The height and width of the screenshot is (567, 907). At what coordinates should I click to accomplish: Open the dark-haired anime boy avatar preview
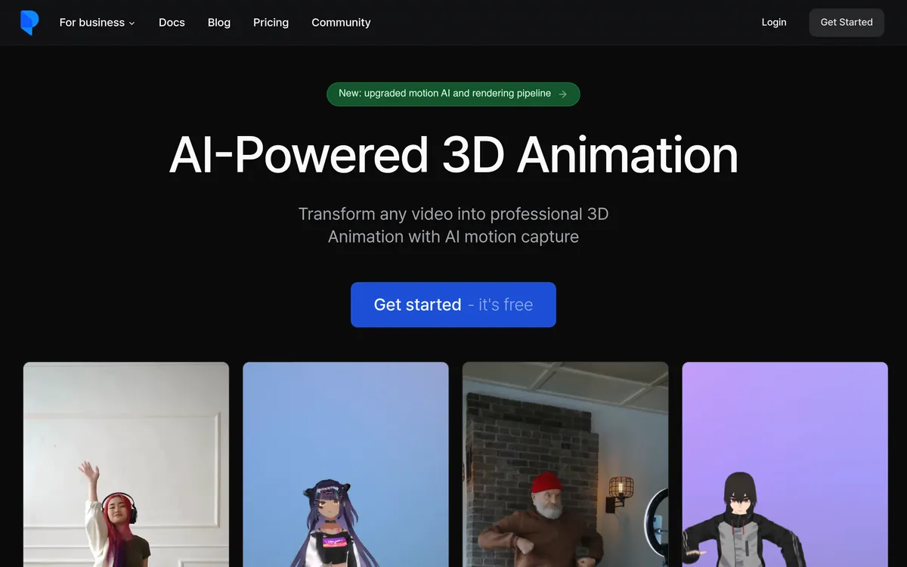click(785, 464)
